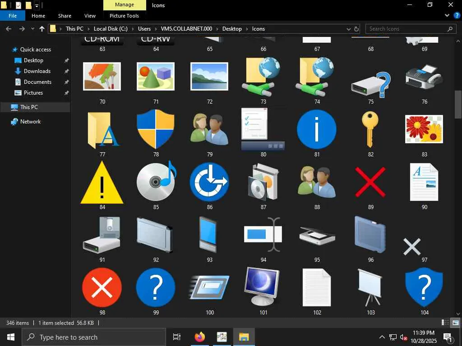Launch Firefox from the taskbar
The image size is (462, 346).
[x=200, y=337]
